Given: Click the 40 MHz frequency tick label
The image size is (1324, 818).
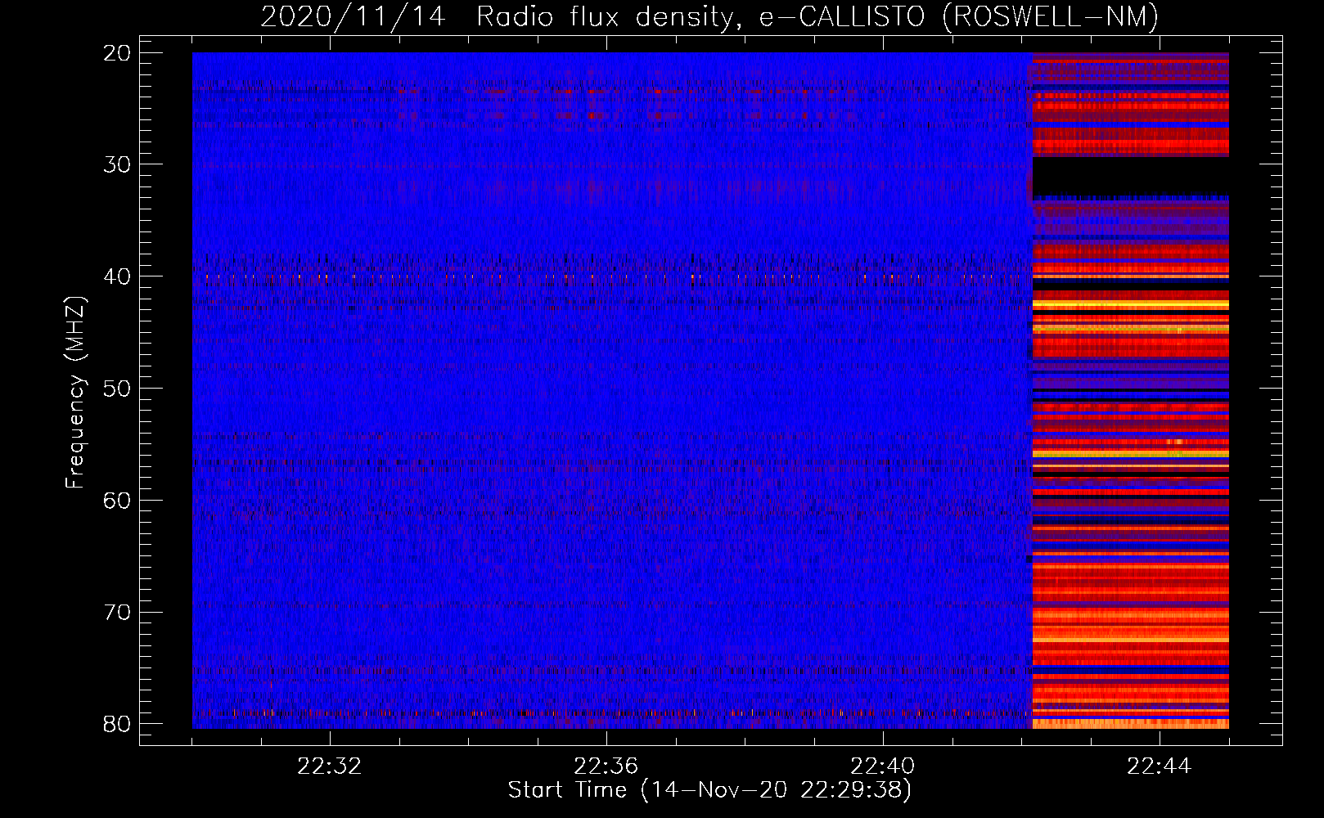Looking at the screenshot, I should [117, 276].
